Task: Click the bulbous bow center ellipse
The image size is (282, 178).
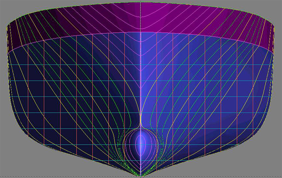Action: (x=141, y=145)
